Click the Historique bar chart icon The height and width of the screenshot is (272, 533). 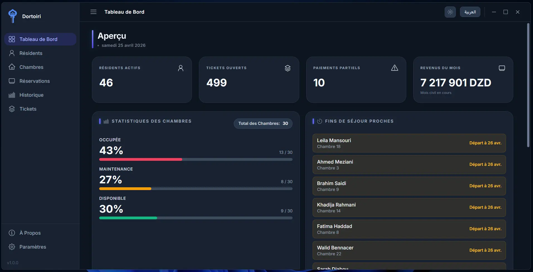pyautogui.click(x=12, y=95)
